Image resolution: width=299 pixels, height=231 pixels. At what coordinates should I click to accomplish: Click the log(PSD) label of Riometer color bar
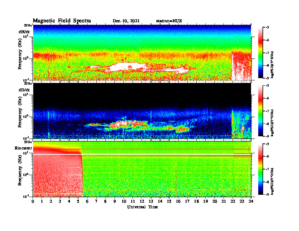[x=272, y=181]
